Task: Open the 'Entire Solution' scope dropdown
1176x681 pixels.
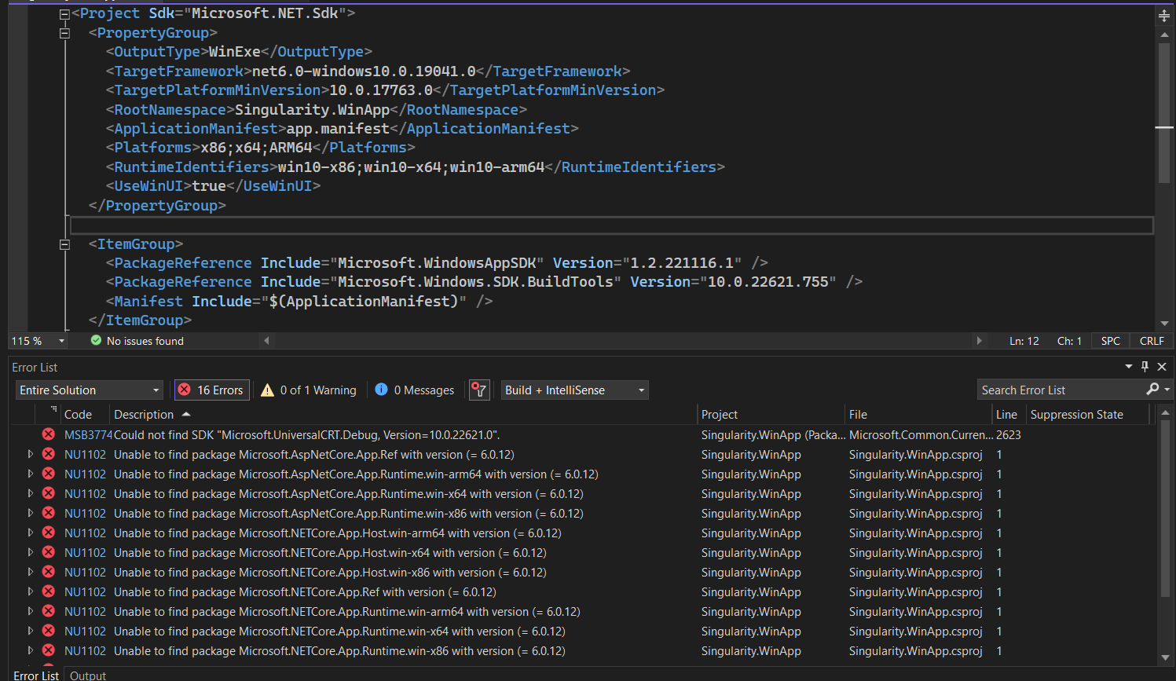Action: click(89, 390)
